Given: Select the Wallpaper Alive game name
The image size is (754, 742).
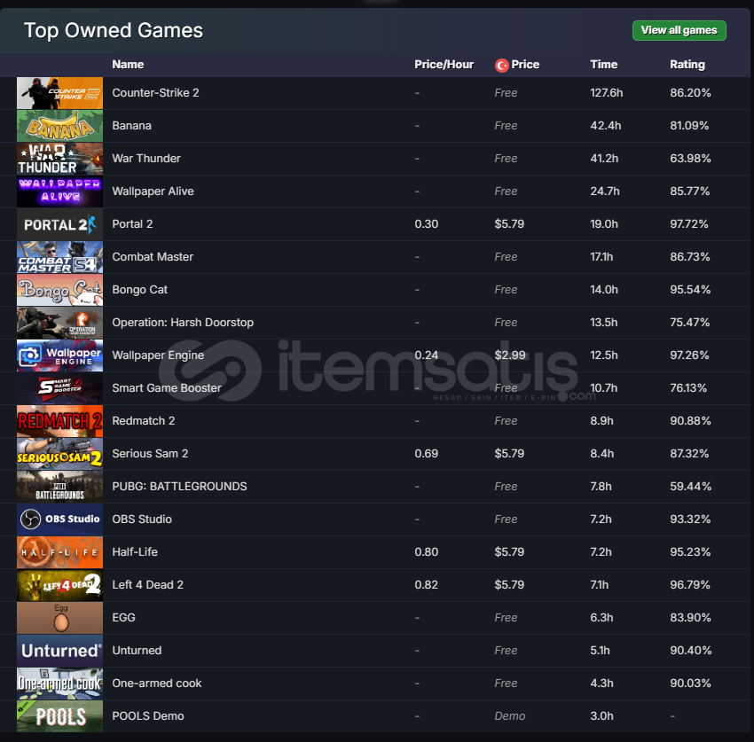Looking at the screenshot, I should [153, 191].
